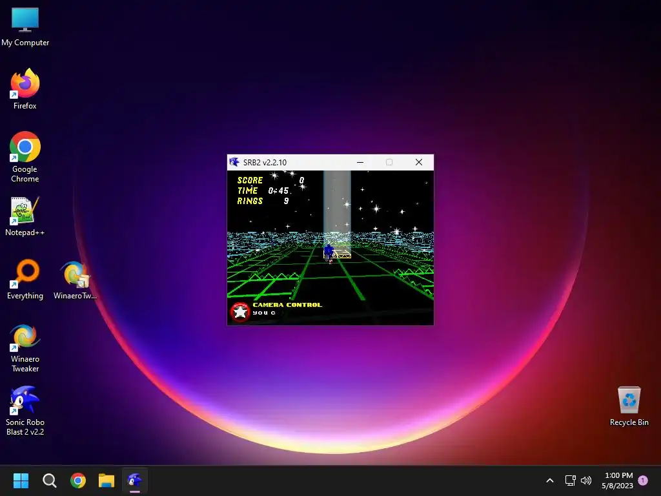Viewport: 661px width, 496px height.
Task: Launch Chrome from the taskbar
Action: (x=78, y=480)
